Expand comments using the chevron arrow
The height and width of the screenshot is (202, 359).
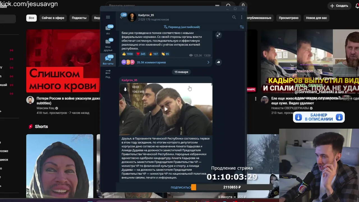click(208, 62)
